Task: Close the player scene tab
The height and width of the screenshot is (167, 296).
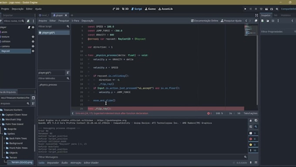Action: 66,15
